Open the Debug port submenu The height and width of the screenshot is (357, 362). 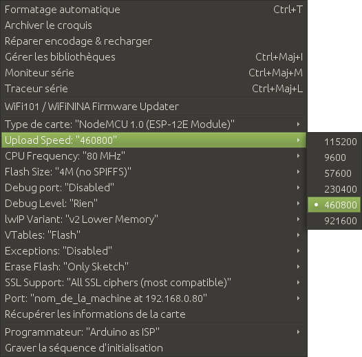(x=153, y=188)
